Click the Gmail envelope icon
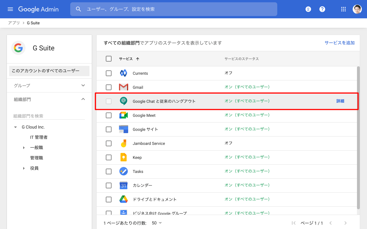 pos(124,87)
